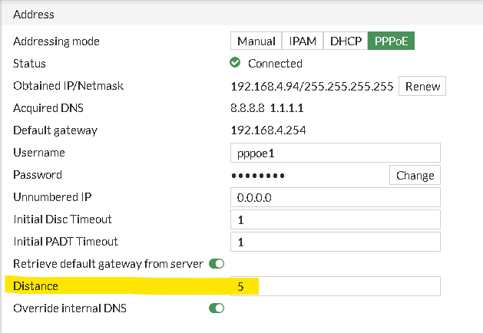Click the Initial Disc Timeout field

pos(336,219)
